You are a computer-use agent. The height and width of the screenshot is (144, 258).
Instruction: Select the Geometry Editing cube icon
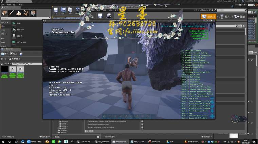point(33,13)
